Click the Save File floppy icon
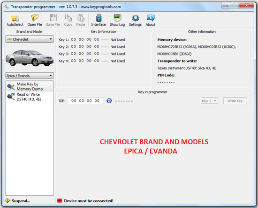258x208 pixels. (53, 18)
